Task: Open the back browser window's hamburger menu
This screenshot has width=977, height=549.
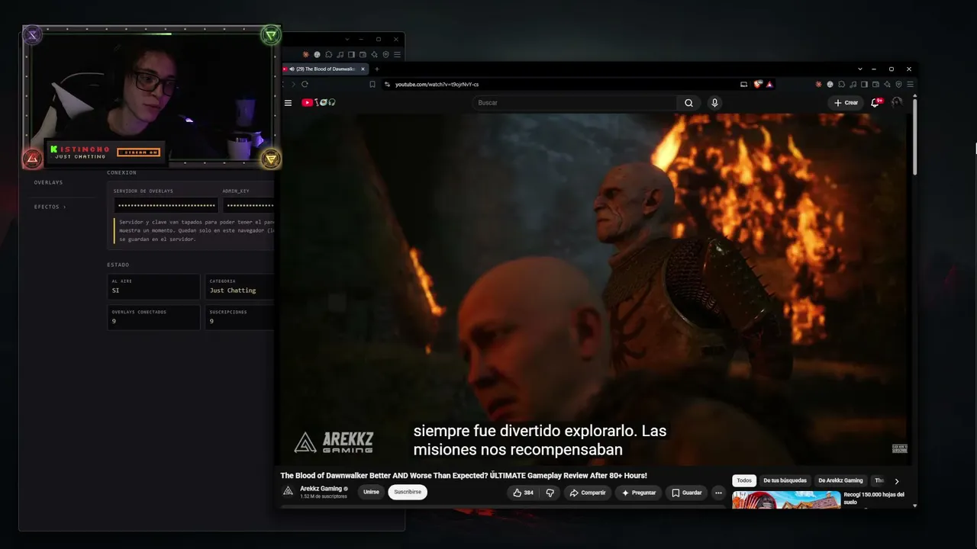Action: click(x=397, y=55)
